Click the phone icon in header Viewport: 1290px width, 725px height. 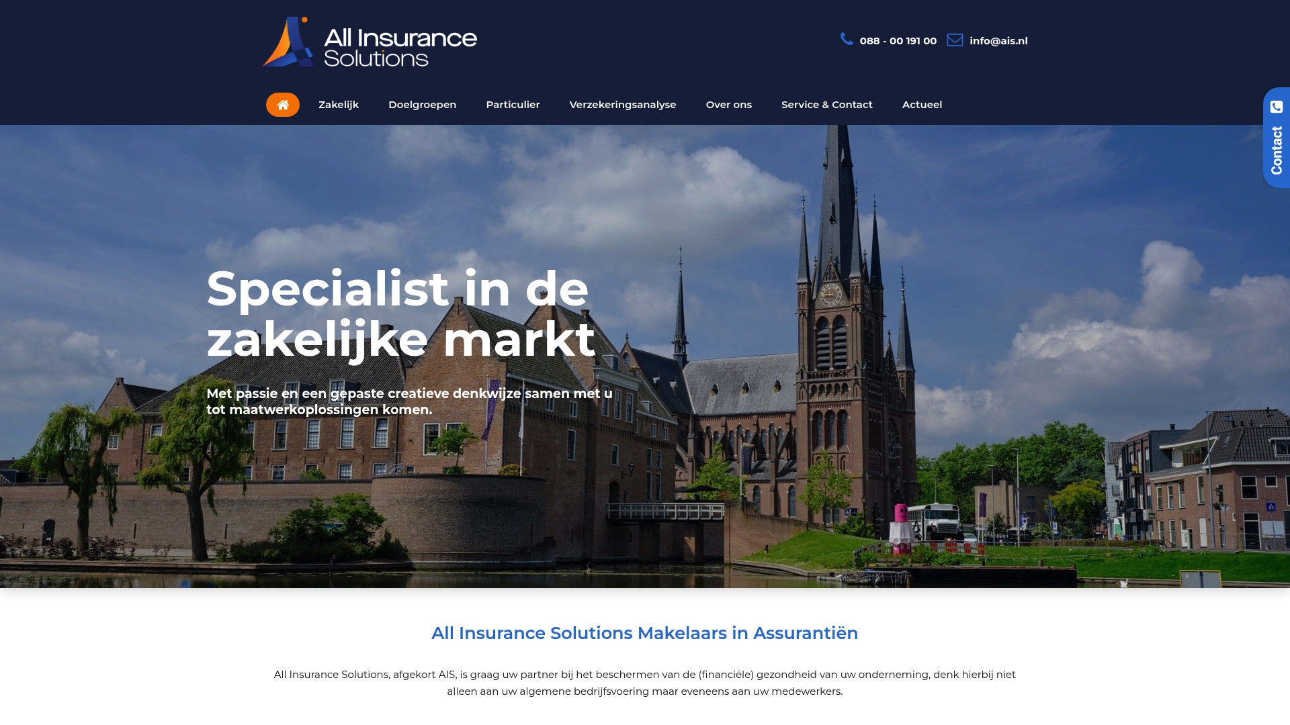tap(847, 40)
